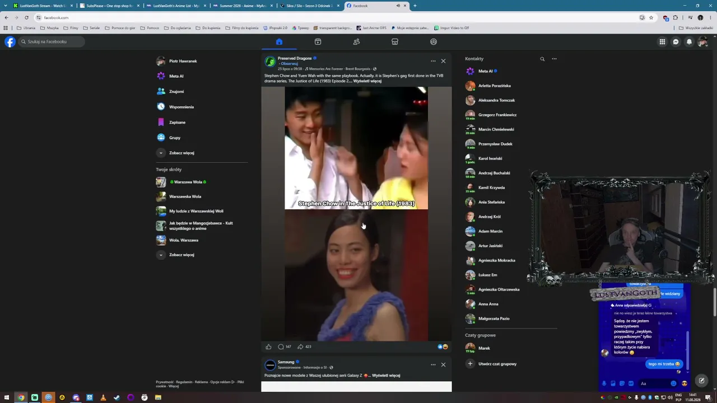Open the Video tab icon in Facebook header
The height and width of the screenshot is (403, 717).
click(x=318, y=41)
